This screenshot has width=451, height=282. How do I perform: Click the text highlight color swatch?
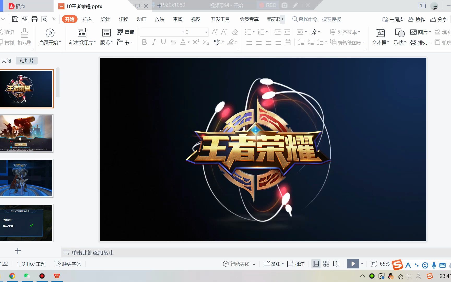point(231,42)
